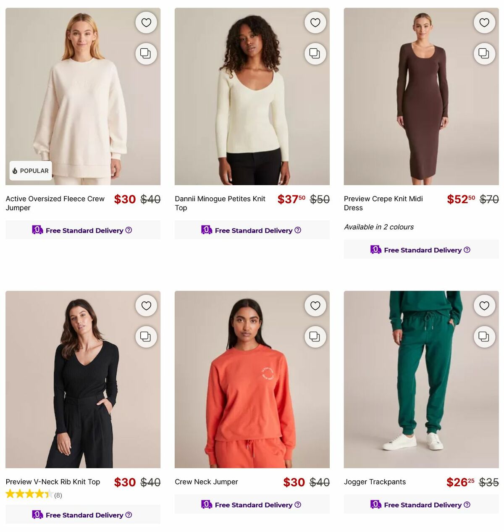
Task: Open quick compare on the Fleece Crew Jumper
Action: coord(146,53)
